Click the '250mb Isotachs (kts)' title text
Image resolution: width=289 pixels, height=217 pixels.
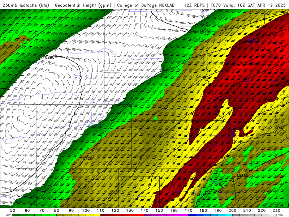(26, 5)
